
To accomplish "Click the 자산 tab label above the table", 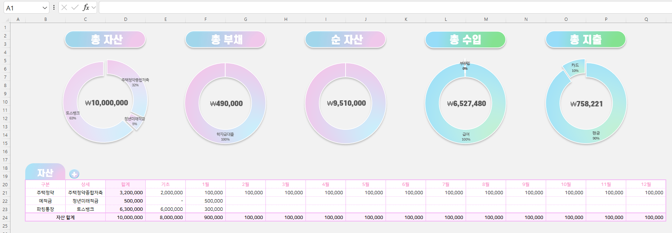I will [x=45, y=173].
